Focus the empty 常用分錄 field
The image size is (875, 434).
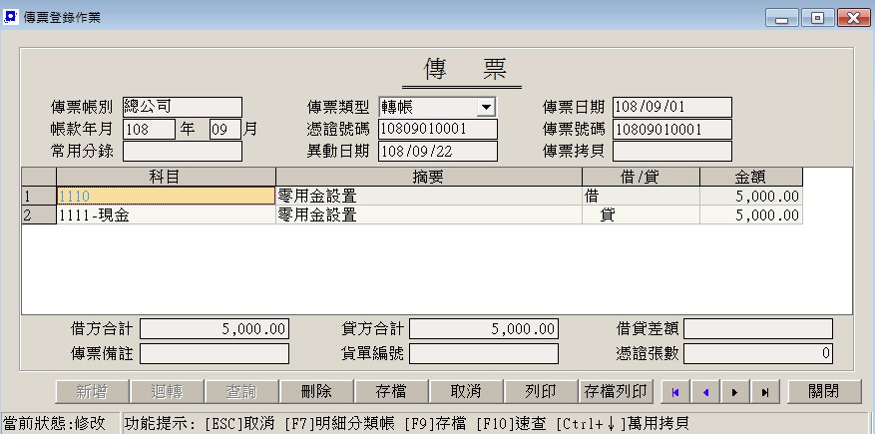point(183,152)
